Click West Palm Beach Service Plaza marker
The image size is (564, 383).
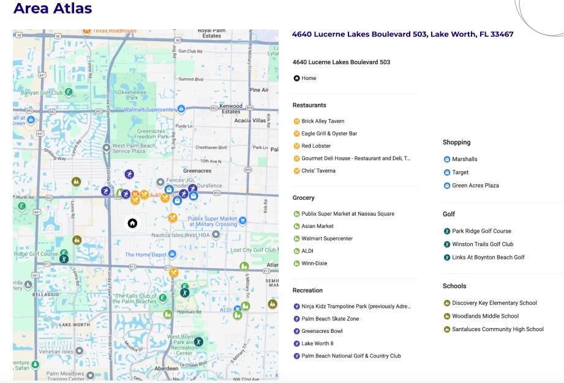107,147
